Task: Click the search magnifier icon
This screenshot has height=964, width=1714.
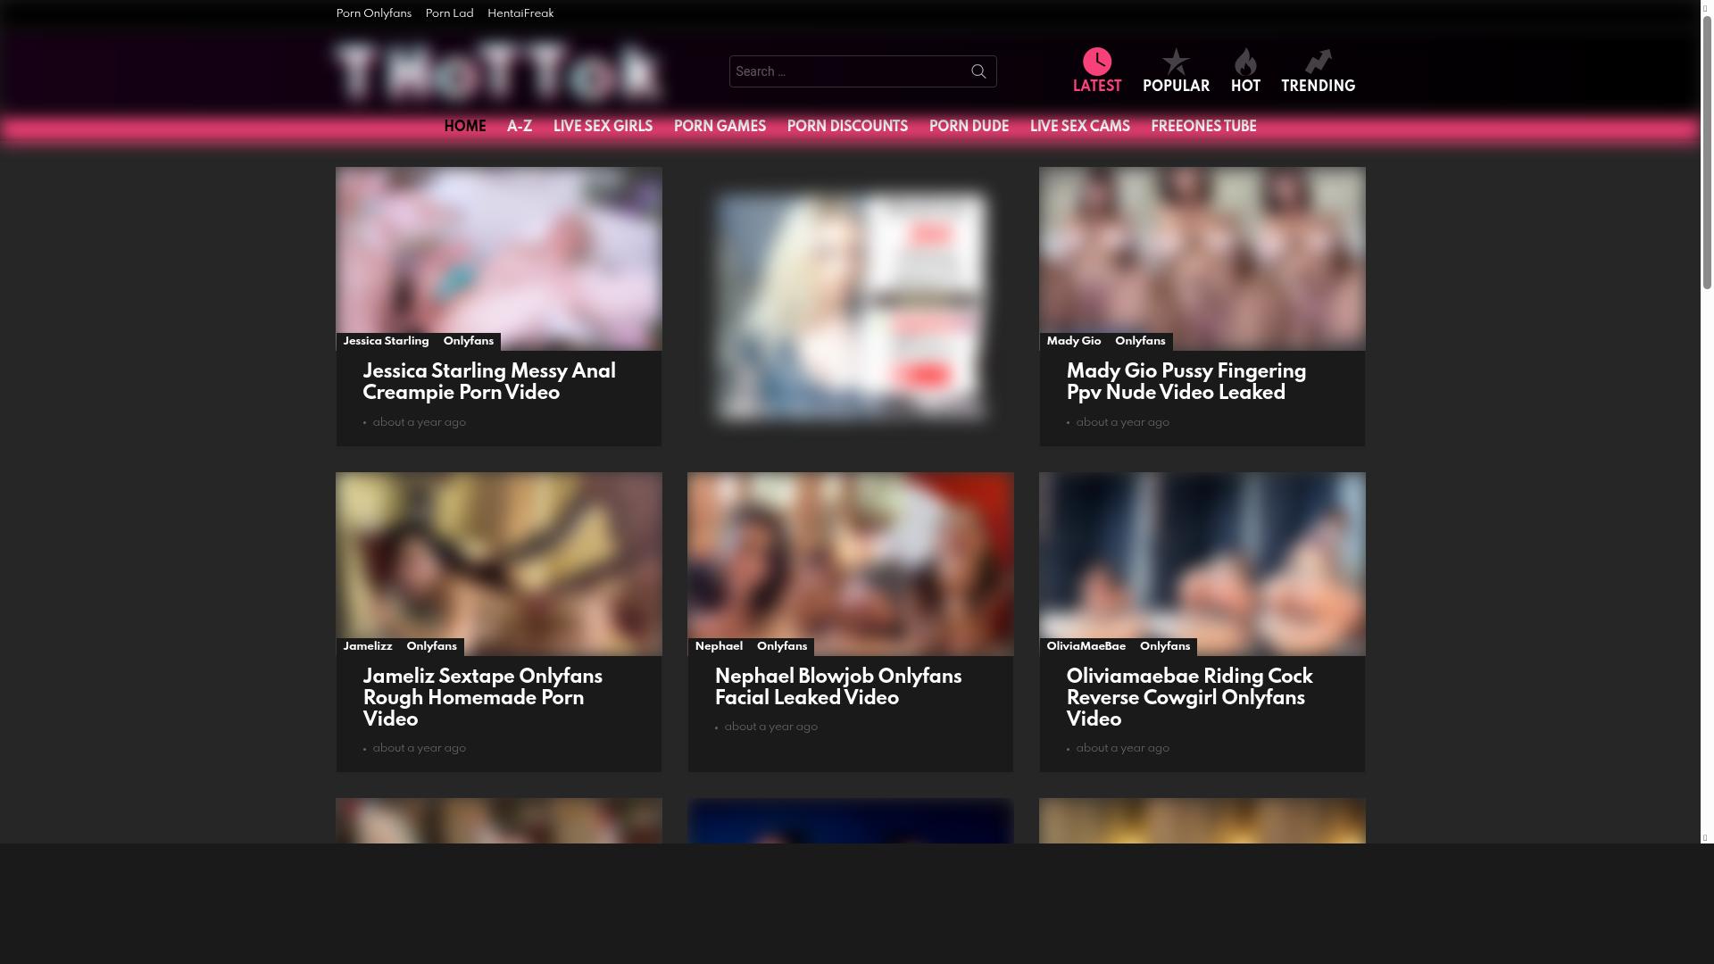Action: 978,71
